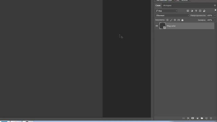This screenshot has height=122, width=217.
Task: Switch to the Слои tab
Action: pos(158,5)
